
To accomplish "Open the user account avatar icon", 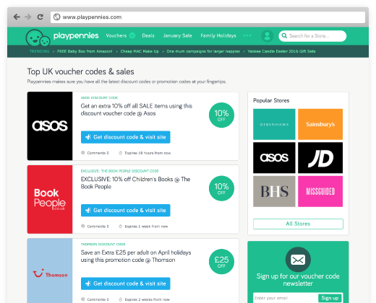I will (x=267, y=36).
